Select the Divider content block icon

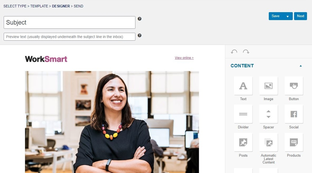243,114
